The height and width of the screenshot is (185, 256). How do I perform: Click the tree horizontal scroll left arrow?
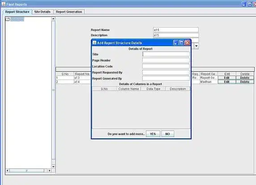[7, 171]
